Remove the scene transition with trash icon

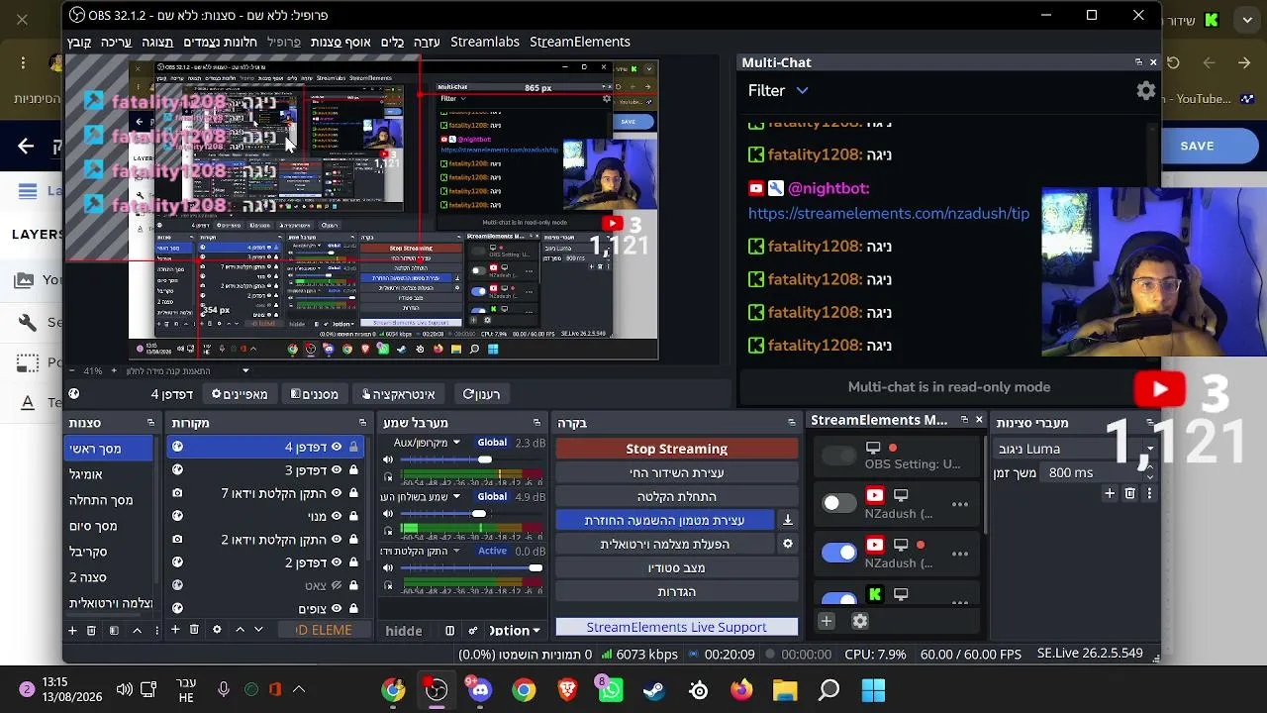click(x=1129, y=493)
